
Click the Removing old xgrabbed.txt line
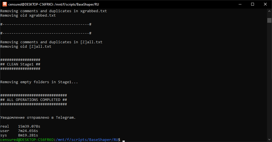28,16
